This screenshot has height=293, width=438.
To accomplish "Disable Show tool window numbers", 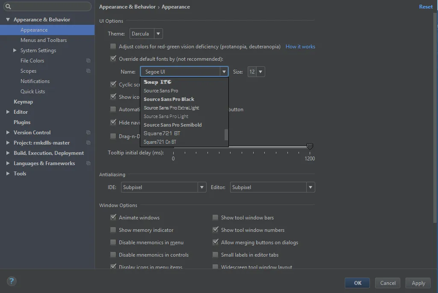I will click(x=216, y=230).
